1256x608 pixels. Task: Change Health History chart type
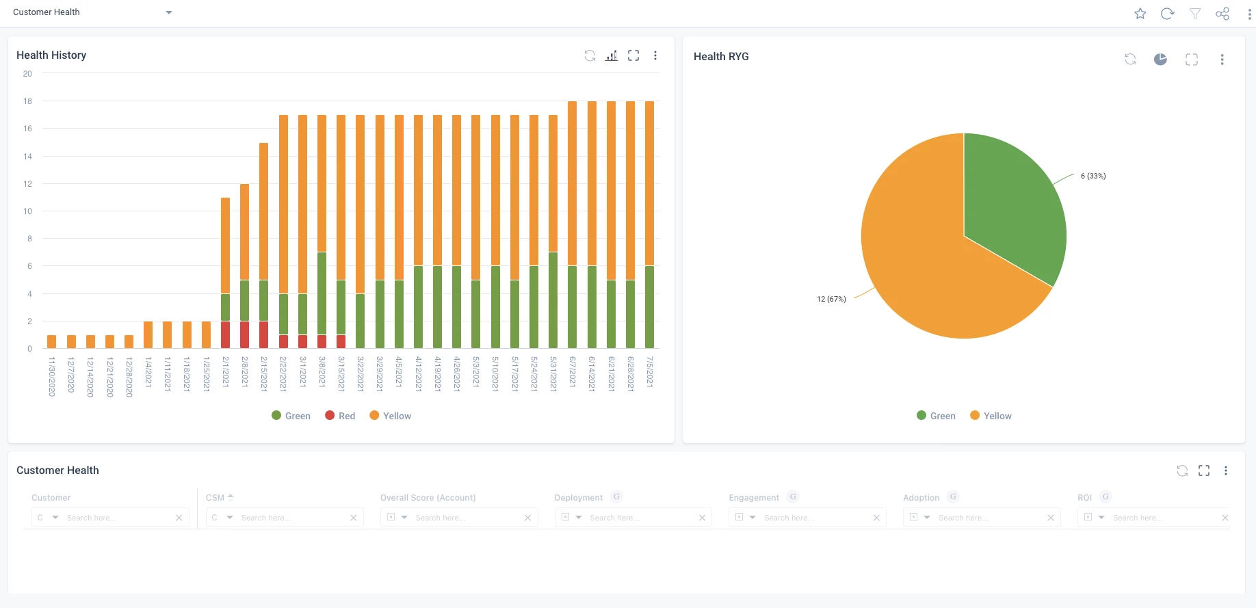(x=612, y=56)
